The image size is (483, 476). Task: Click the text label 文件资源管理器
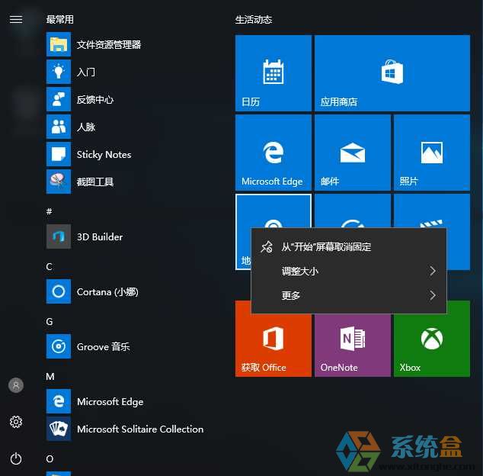(x=109, y=44)
